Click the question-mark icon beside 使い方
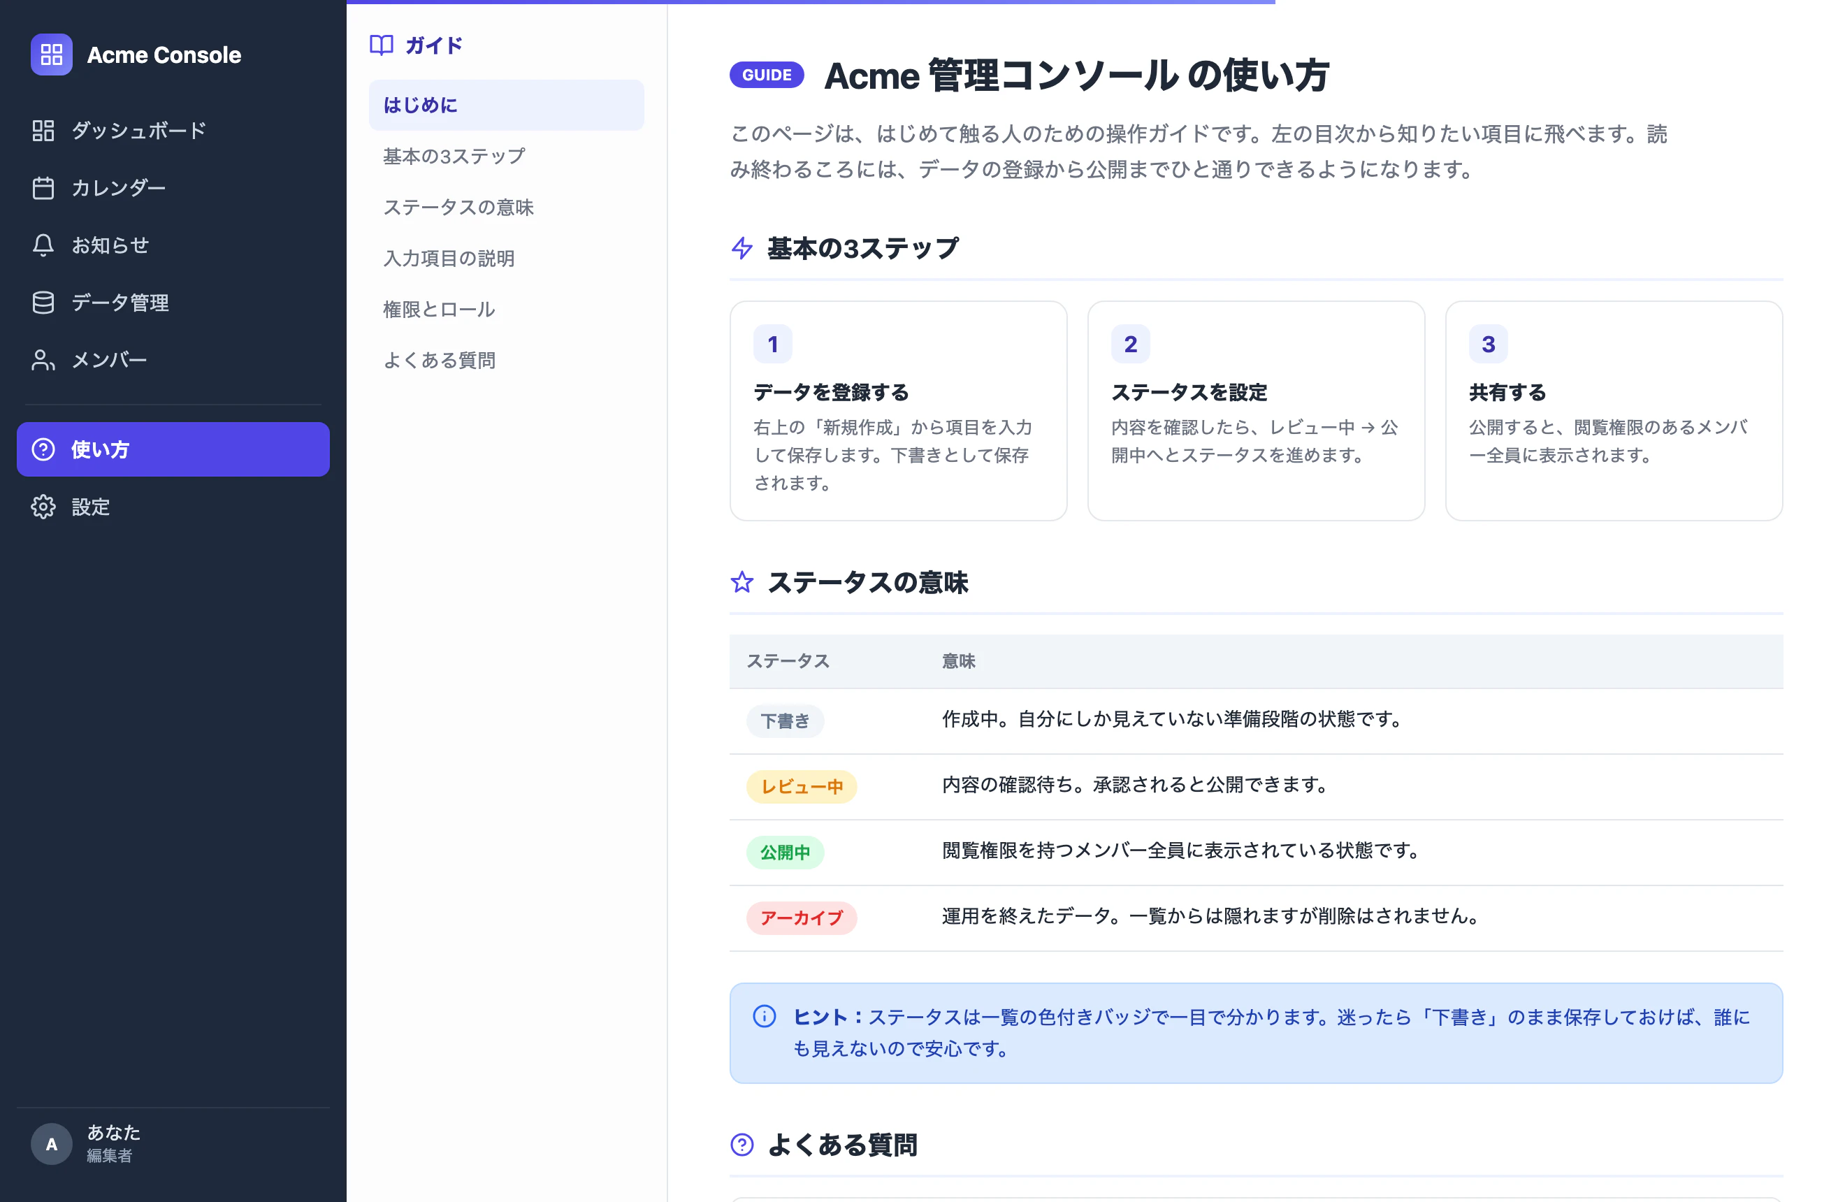1845x1202 pixels. click(x=43, y=449)
